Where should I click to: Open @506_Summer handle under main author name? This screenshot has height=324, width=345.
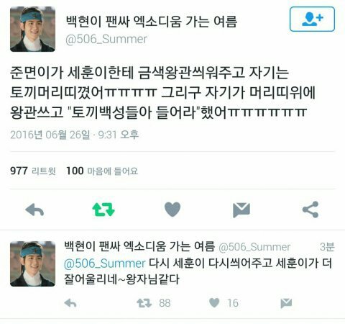click(x=106, y=40)
